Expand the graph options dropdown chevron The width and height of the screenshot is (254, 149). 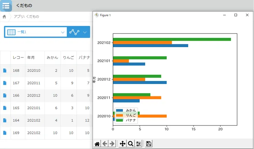pyautogui.click(x=85, y=32)
